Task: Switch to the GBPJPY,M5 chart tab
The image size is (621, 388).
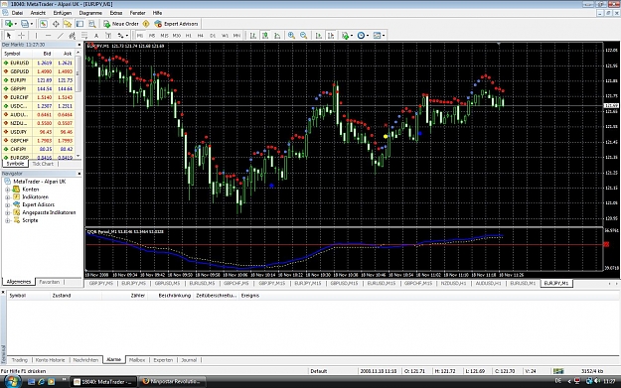Action: point(101,284)
